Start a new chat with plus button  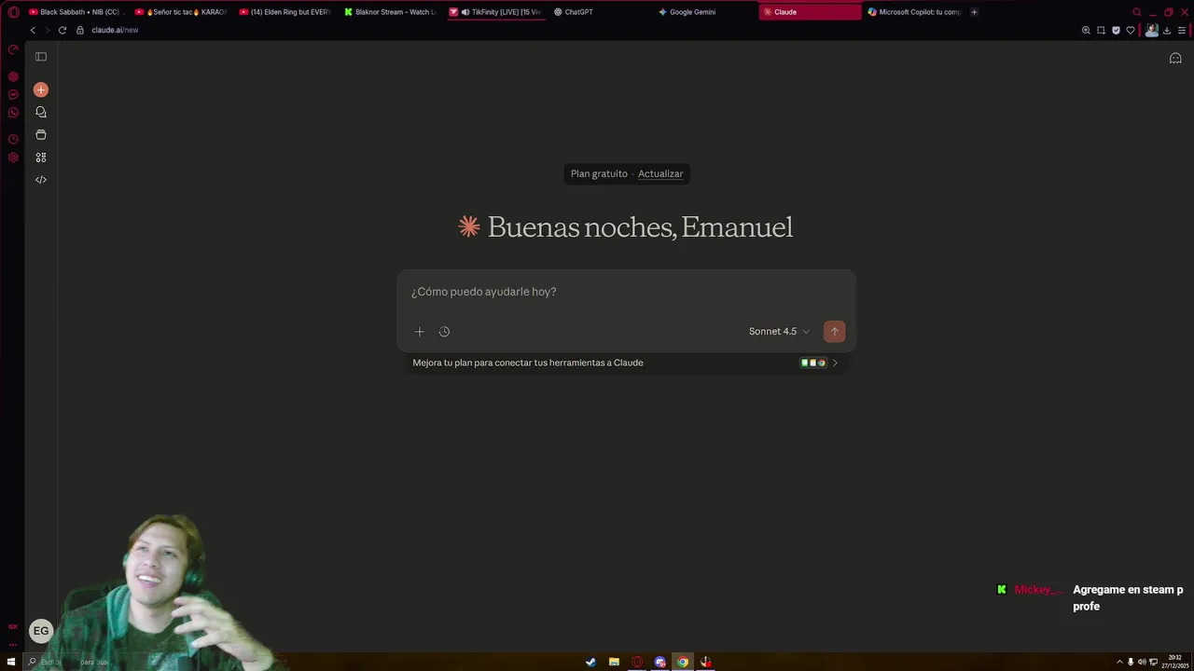pos(41,89)
